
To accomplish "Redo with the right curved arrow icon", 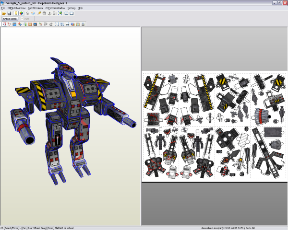I will (x=51, y=24).
